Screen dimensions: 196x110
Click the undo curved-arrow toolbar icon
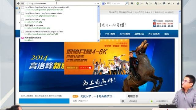tap(147, 3)
